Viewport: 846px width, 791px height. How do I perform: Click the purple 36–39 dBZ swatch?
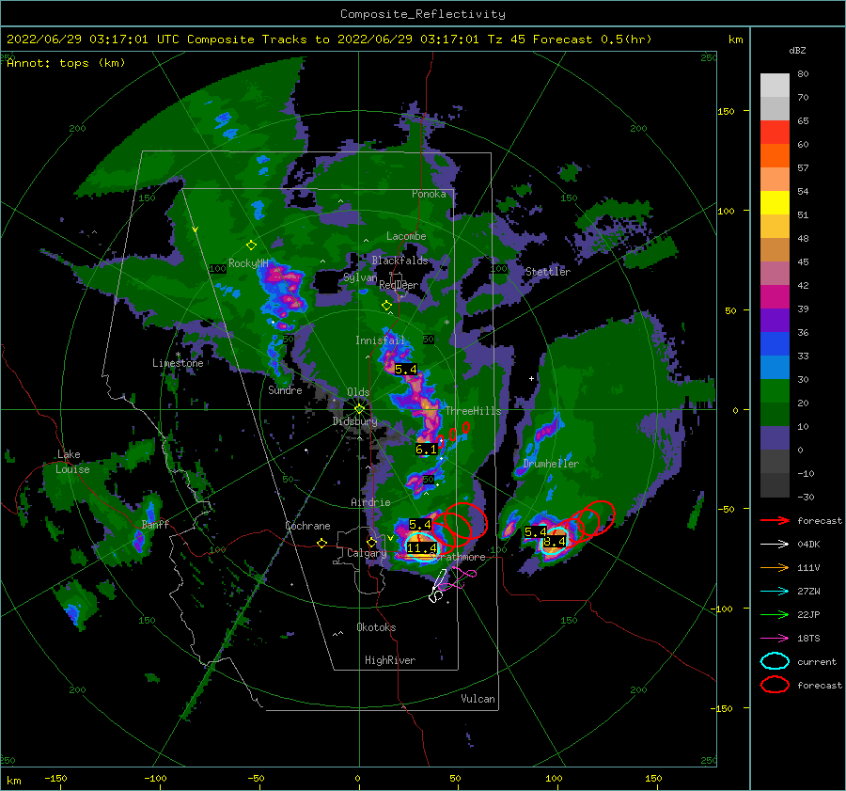point(775,321)
